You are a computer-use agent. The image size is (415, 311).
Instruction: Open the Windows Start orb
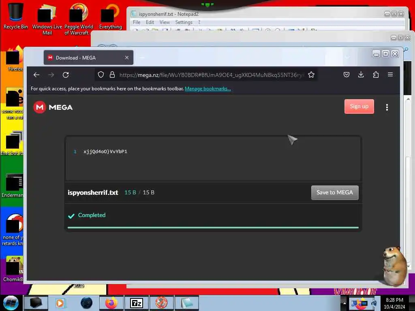11,303
